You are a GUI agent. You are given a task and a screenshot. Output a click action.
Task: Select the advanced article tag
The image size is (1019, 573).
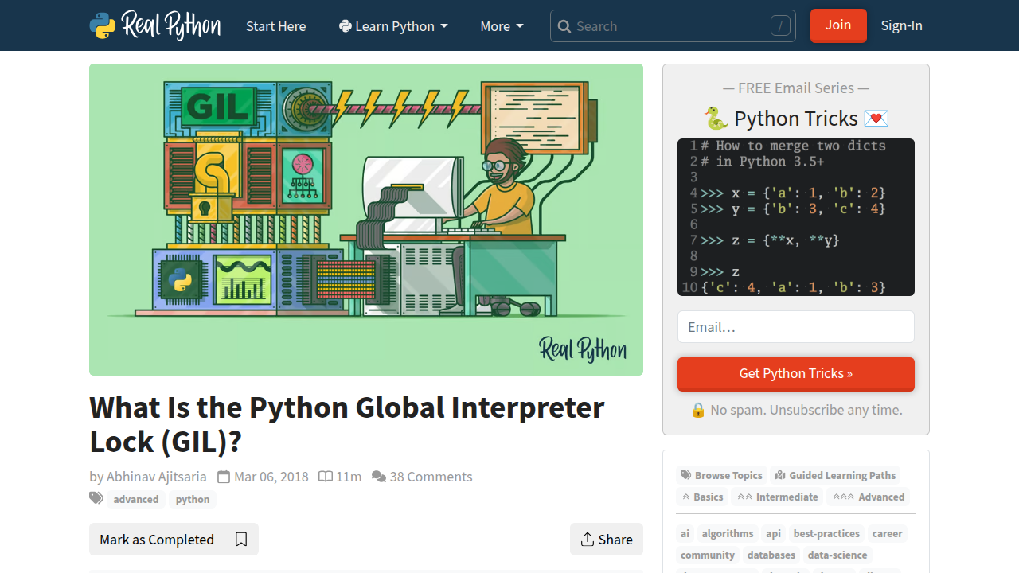coord(136,499)
